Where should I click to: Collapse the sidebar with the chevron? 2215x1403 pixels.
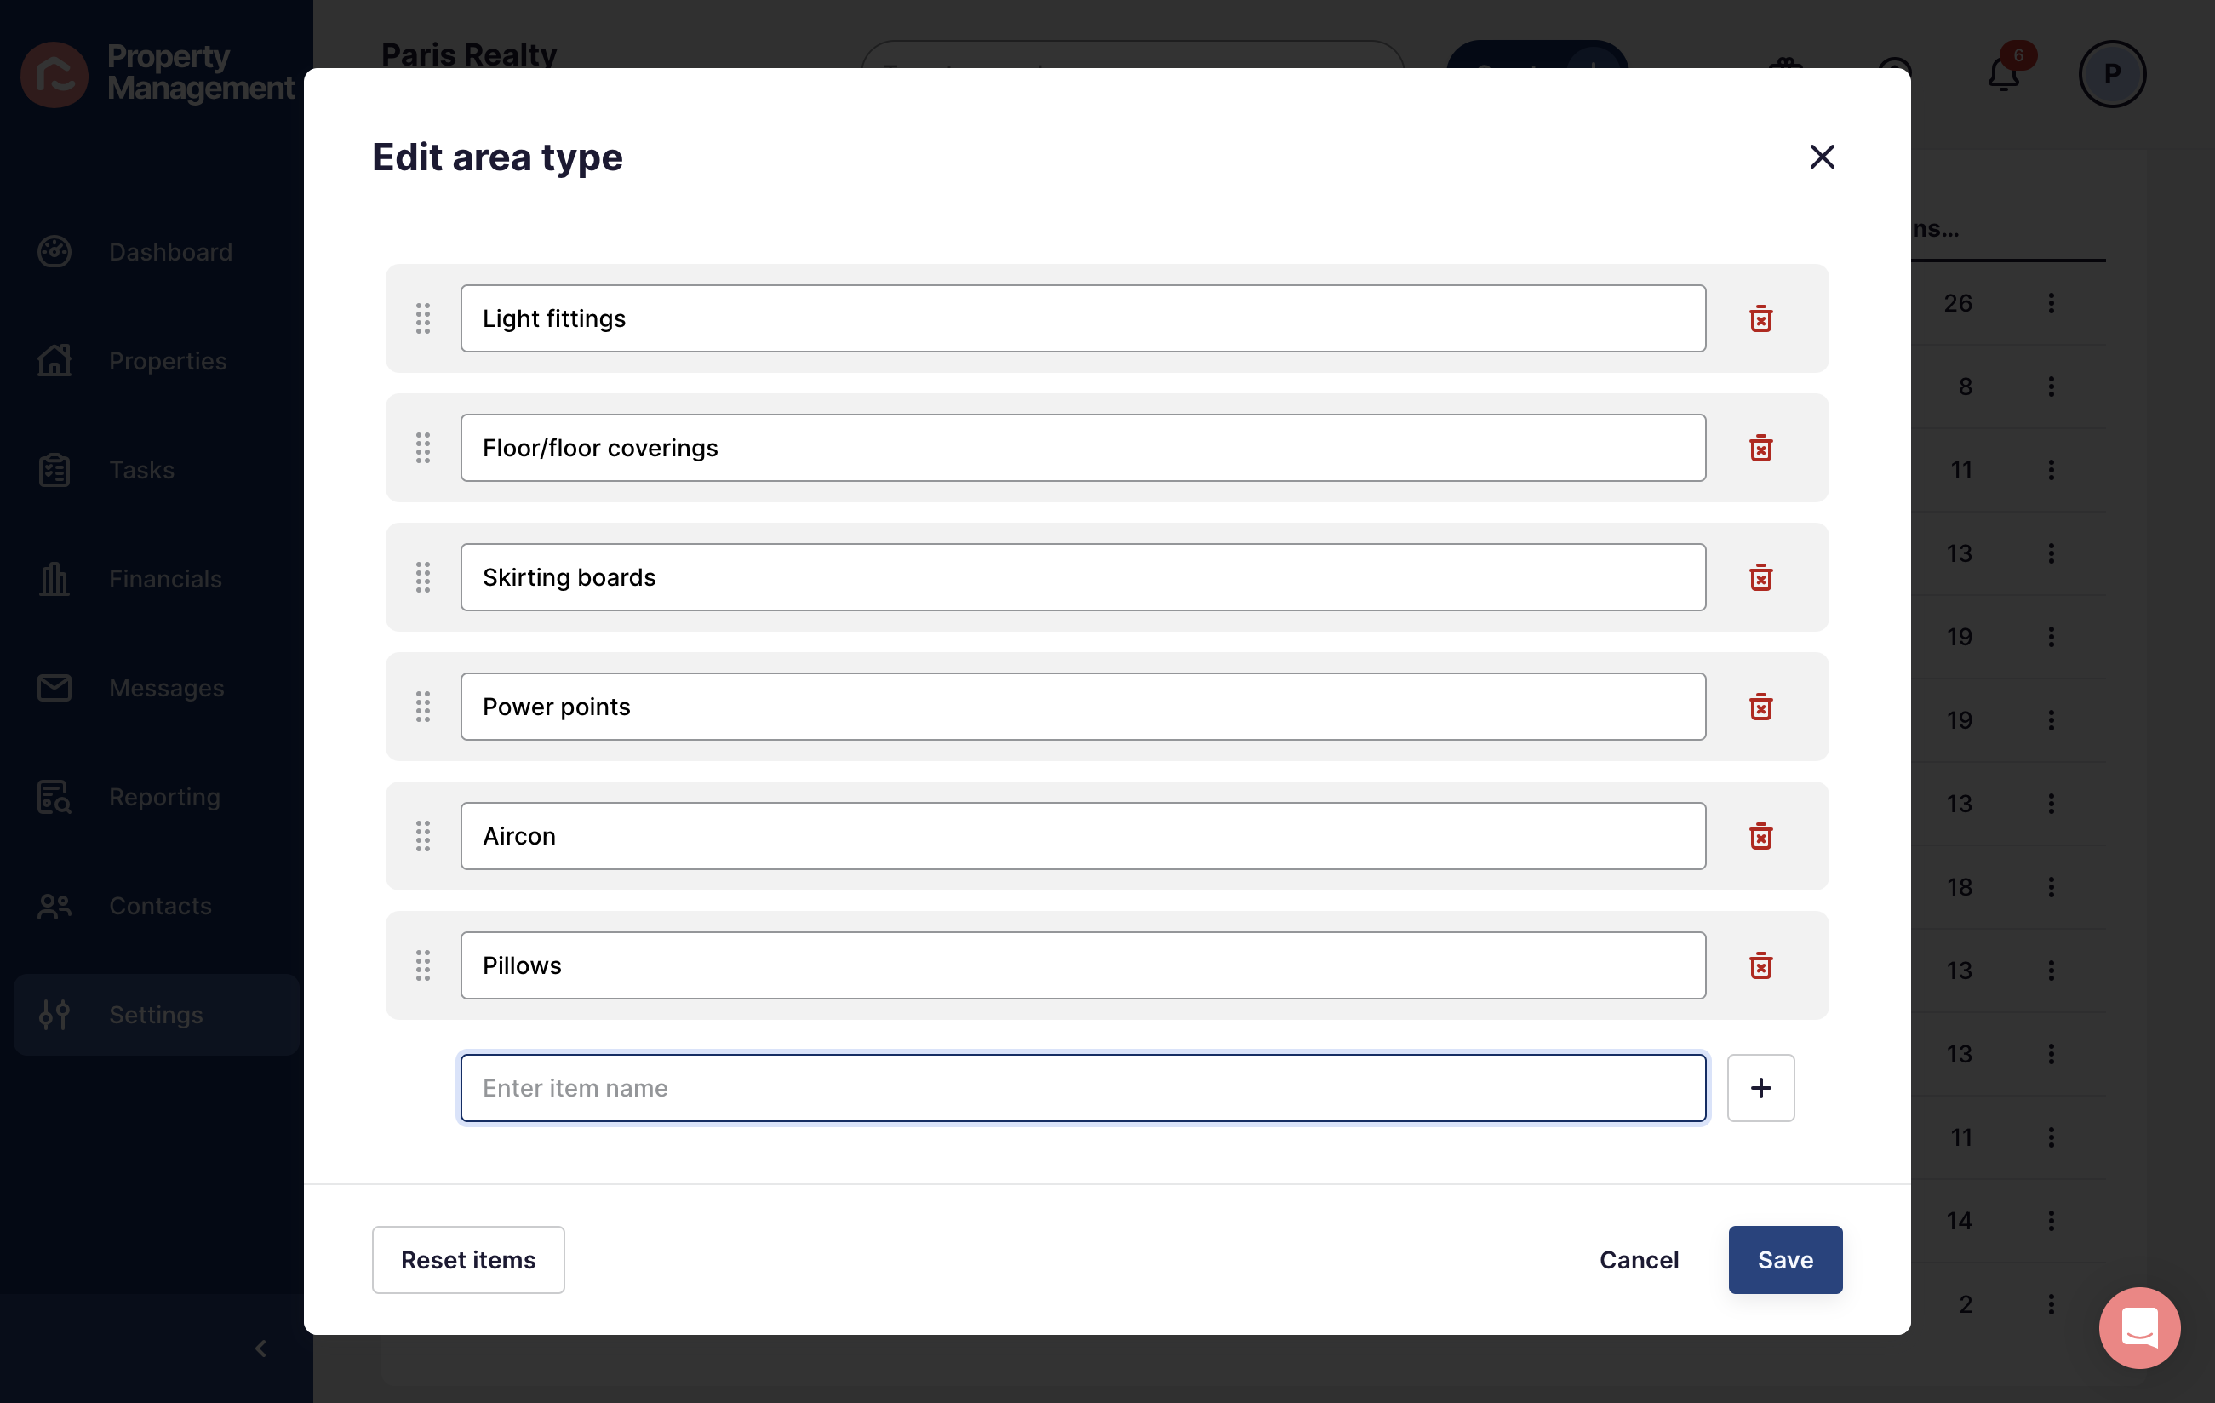click(261, 1349)
